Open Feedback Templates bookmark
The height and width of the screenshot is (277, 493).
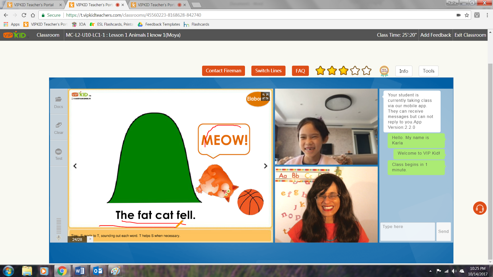tap(159, 24)
